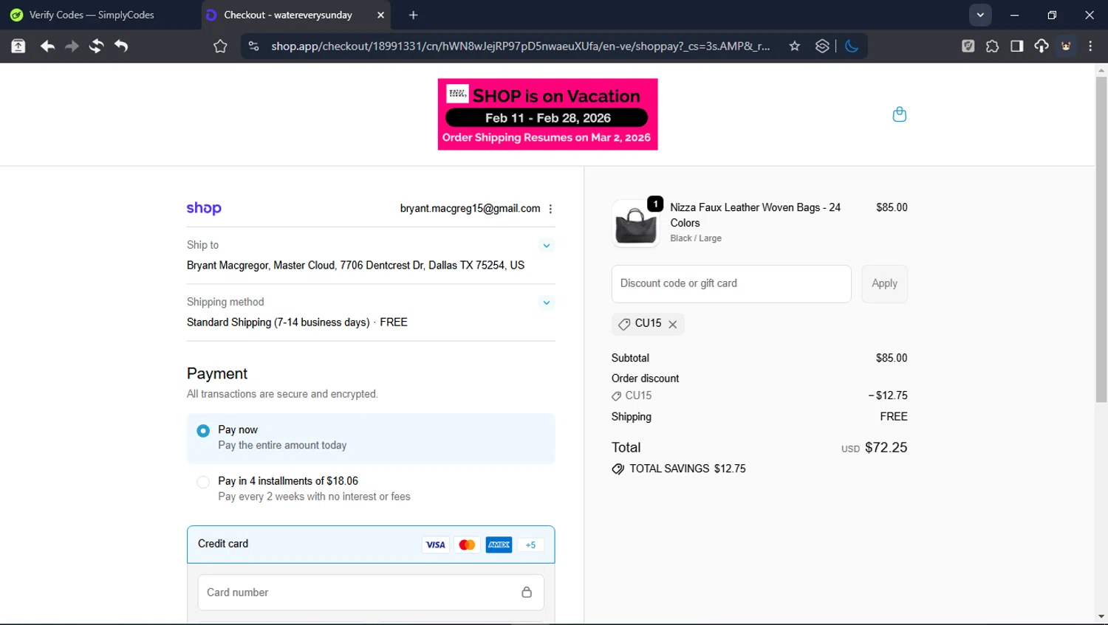
Task: Open the tab search dropdown arrow
Action: (x=980, y=15)
